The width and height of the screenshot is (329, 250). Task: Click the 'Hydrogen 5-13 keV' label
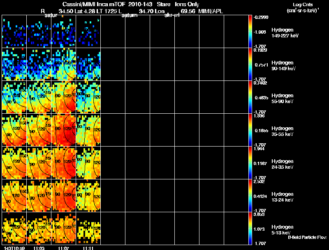coord(283,230)
